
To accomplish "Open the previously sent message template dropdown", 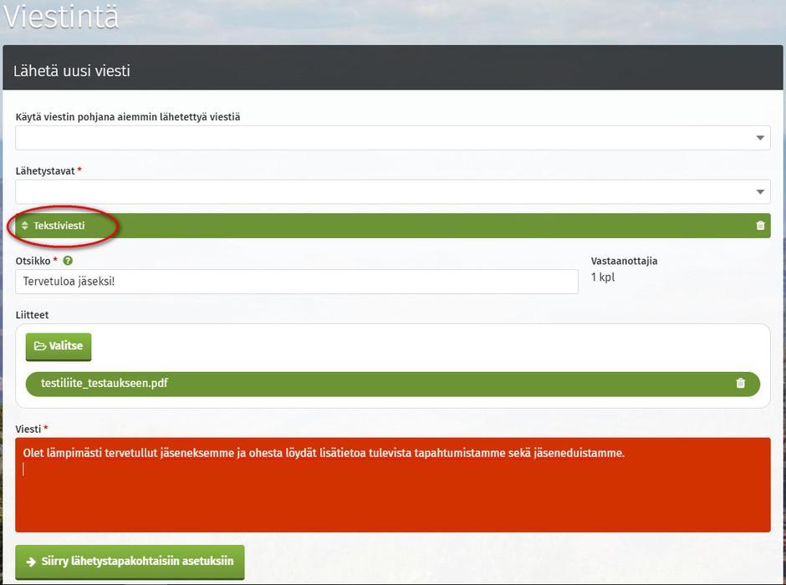I will point(392,138).
